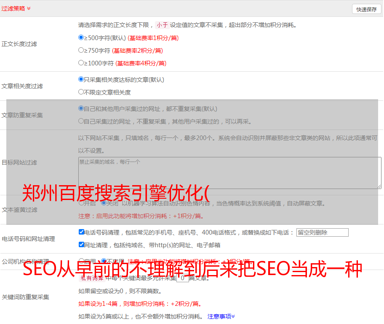Choose 不限定文章相关度 radio option

click(81, 92)
